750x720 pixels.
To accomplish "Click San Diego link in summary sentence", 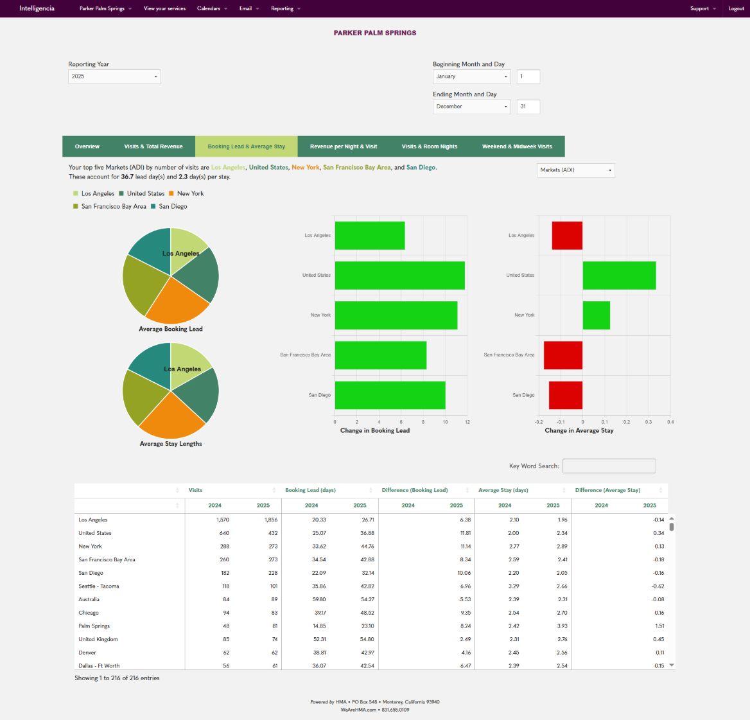I will [421, 168].
